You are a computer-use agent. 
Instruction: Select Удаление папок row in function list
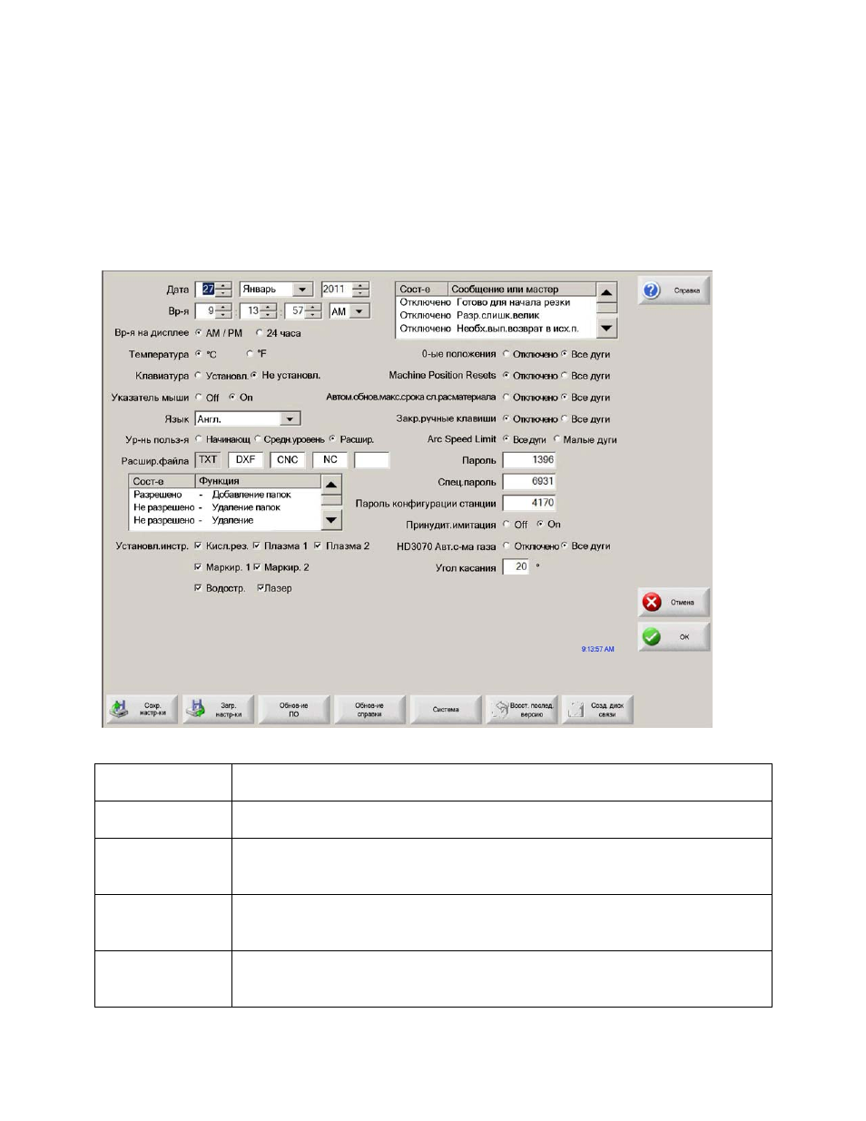(x=225, y=507)
